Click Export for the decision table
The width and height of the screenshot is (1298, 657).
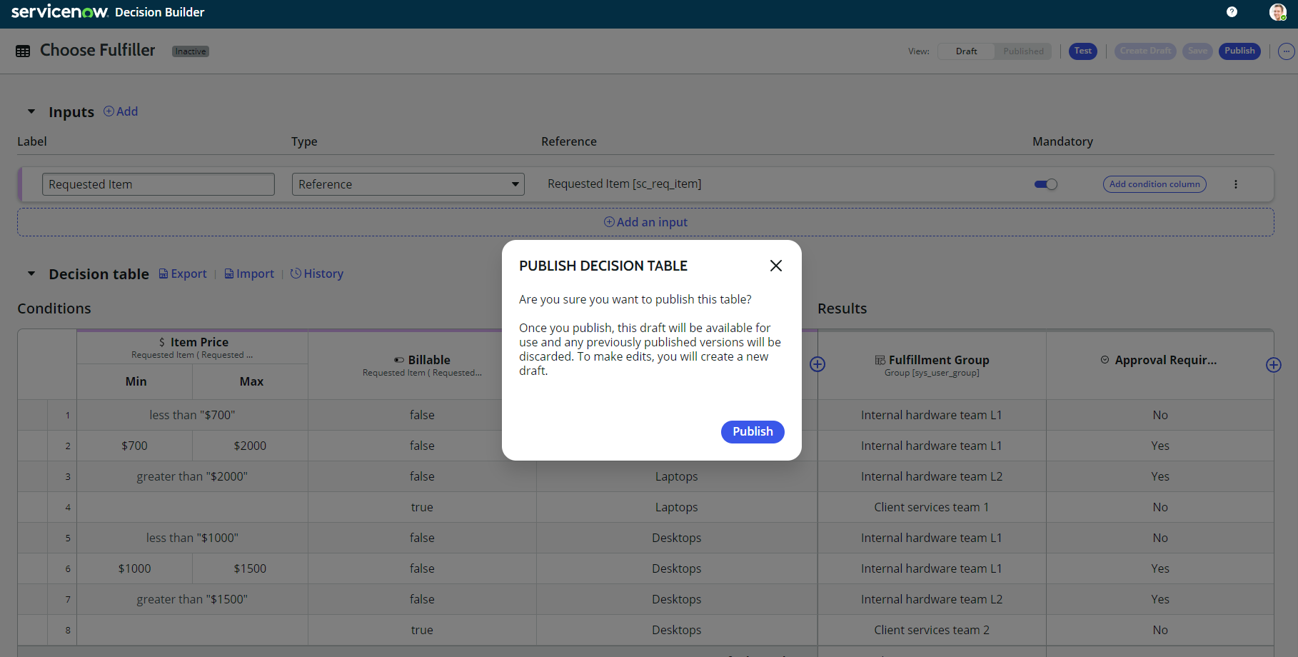tap(183, 274)
